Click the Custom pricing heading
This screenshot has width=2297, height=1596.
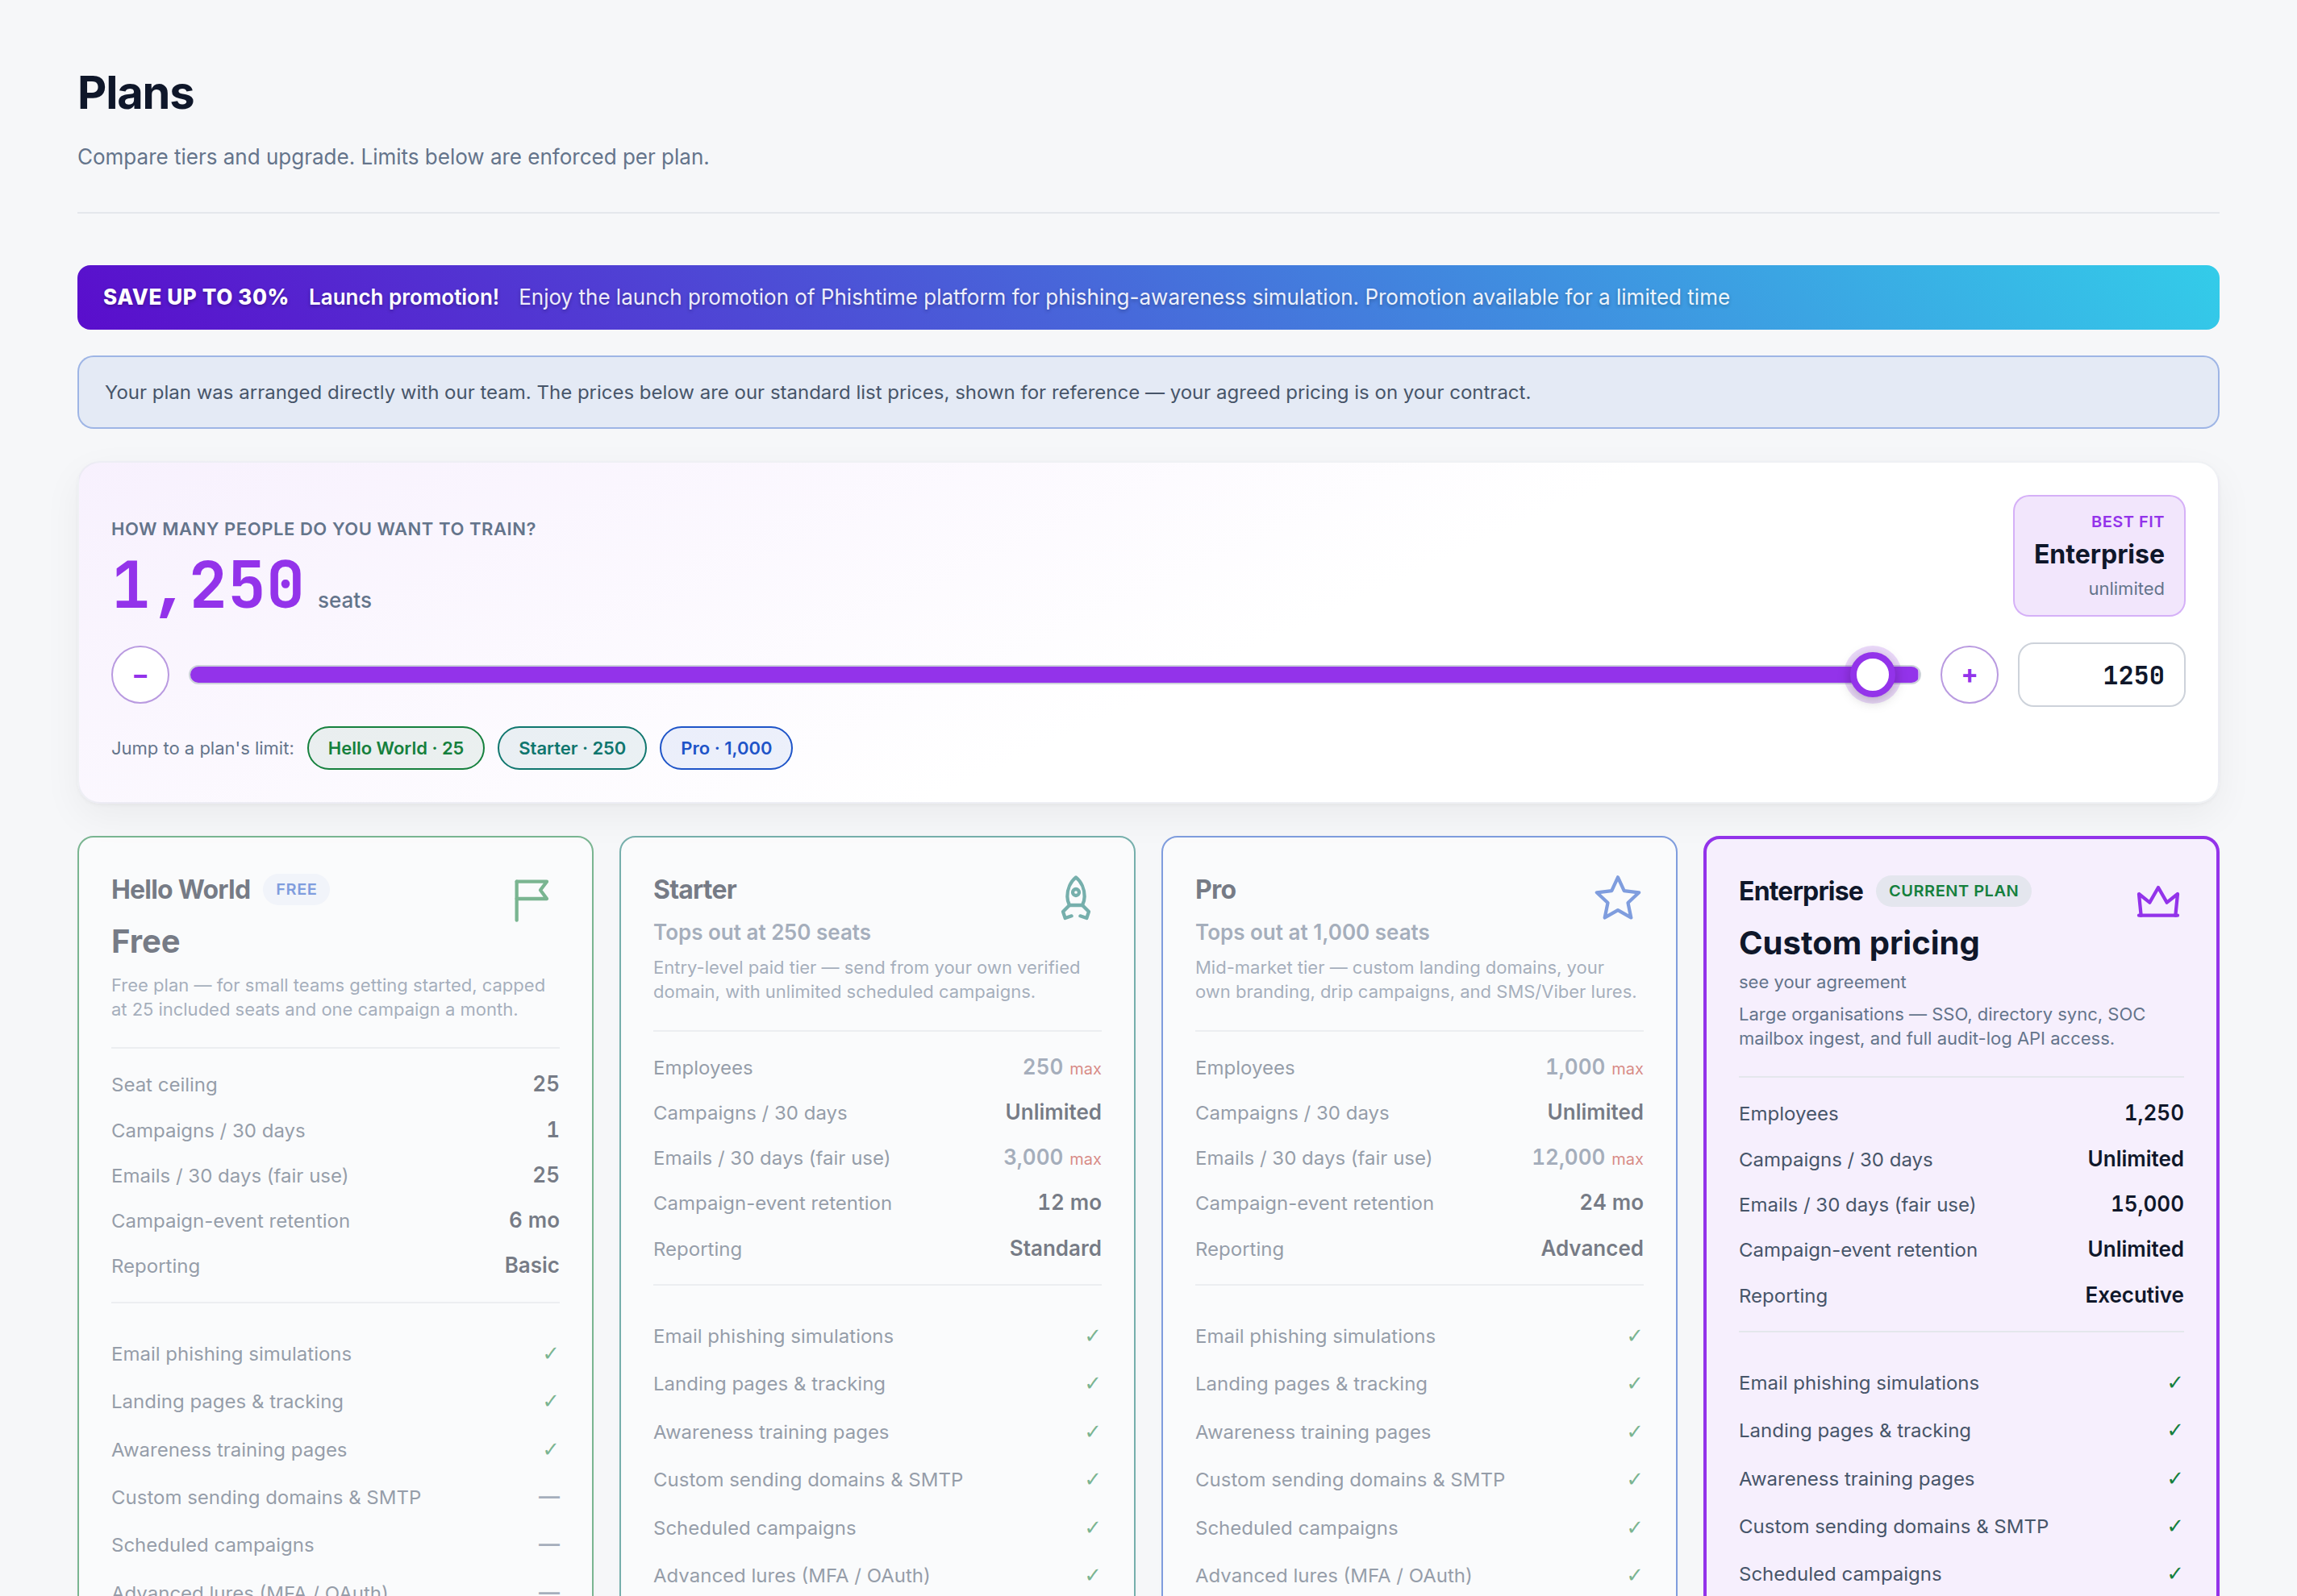(x=1859, y=943)
